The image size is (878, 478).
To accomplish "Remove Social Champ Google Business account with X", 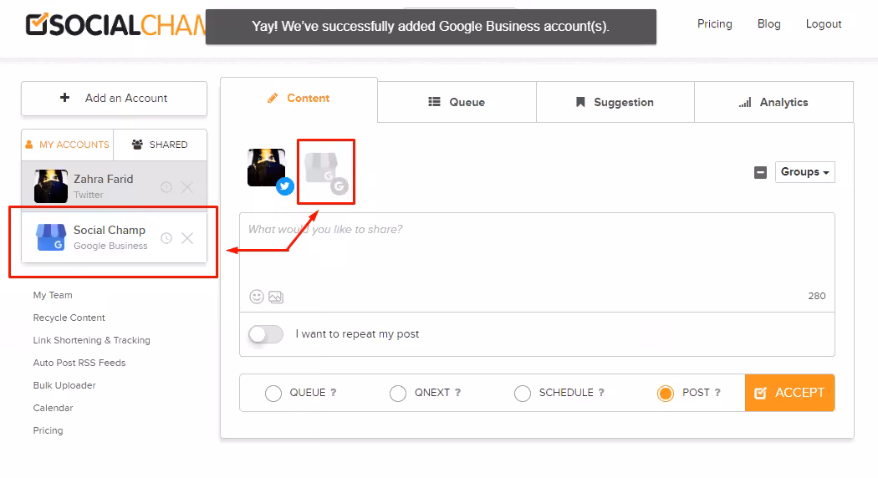I will click(x=187, y=238).
